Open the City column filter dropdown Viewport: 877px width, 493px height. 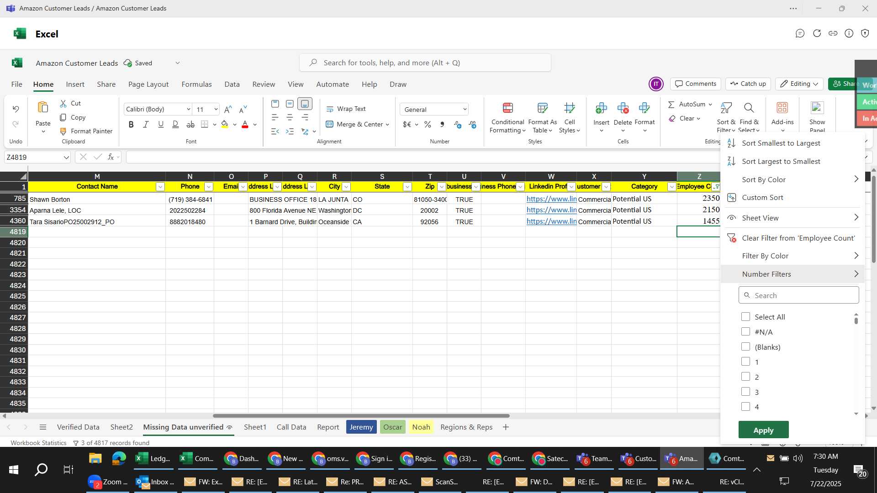[346, 187]
